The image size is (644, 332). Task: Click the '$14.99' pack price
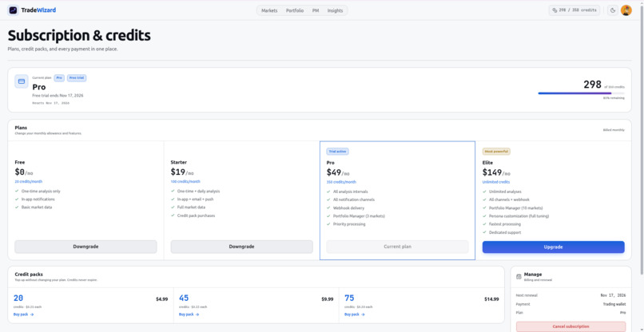(x=491, y=299)
